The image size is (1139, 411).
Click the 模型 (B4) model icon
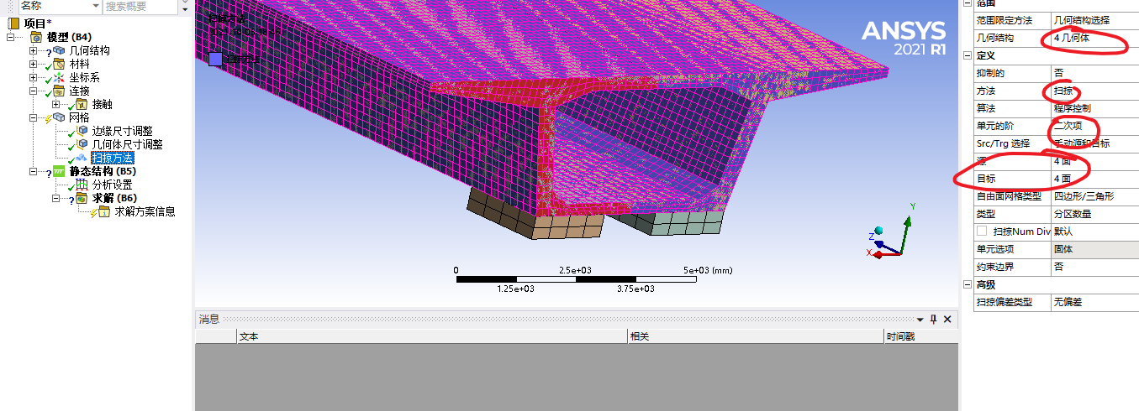pyautogui.click(x=37, y=37)
